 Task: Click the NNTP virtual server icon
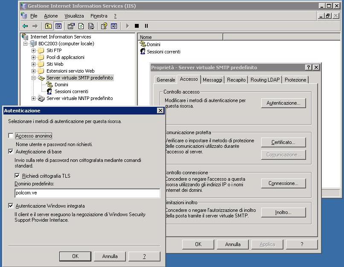(41, 98)
